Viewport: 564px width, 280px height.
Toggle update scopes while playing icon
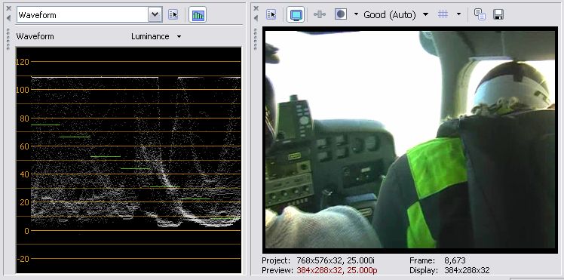[x=198, y=15]
